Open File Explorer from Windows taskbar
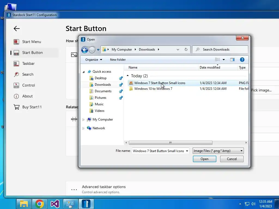This screenshot has width=279, height=209. coord(24,204)
